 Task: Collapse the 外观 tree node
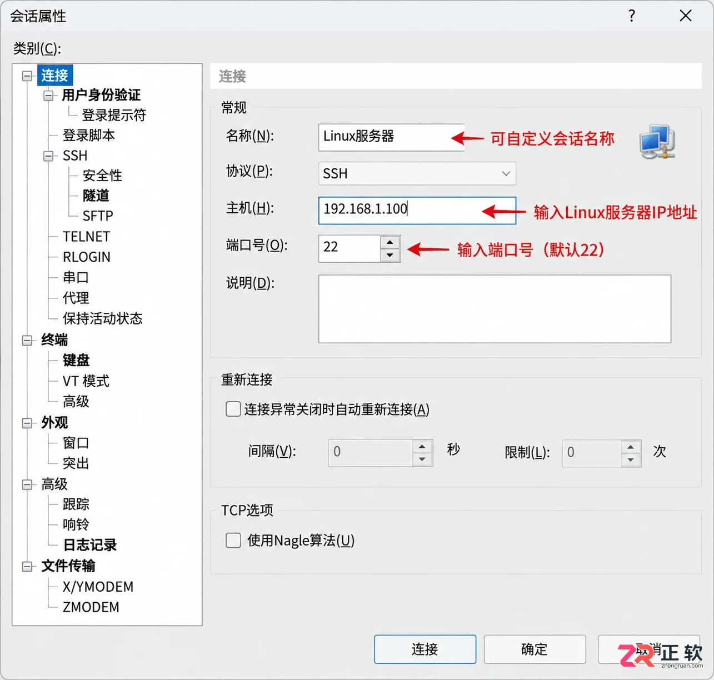pos(27,423)
